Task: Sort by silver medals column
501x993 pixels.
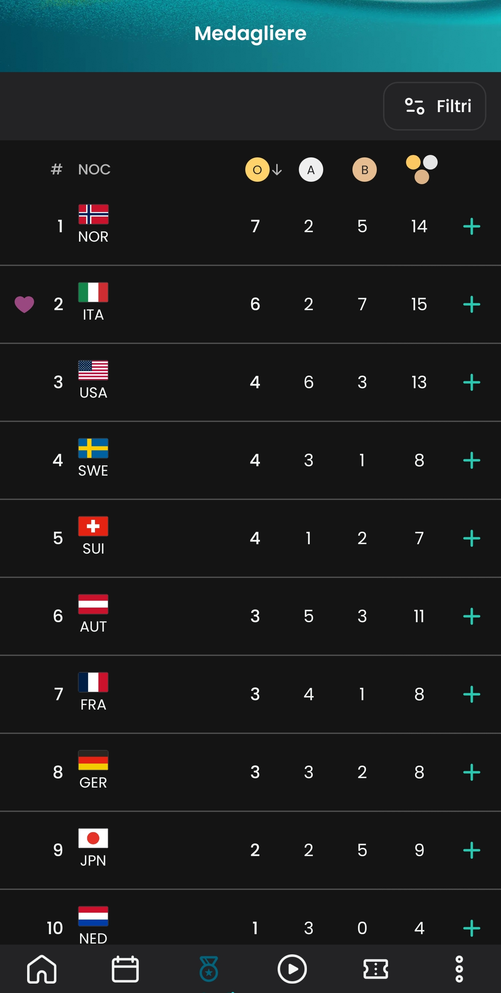Action: (x=311, y=170)
